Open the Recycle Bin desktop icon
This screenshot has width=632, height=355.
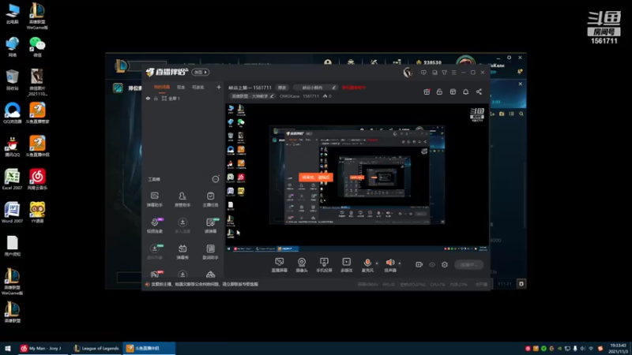click(x=12, y=80)
